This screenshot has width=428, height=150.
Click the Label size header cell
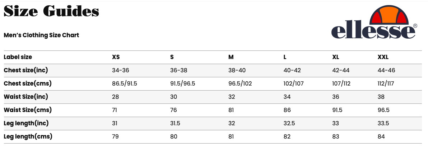18,57
